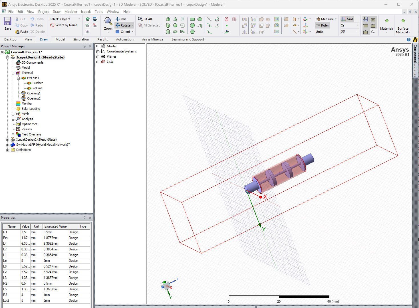Select the Solar Loading tree item

coord(31,109)
